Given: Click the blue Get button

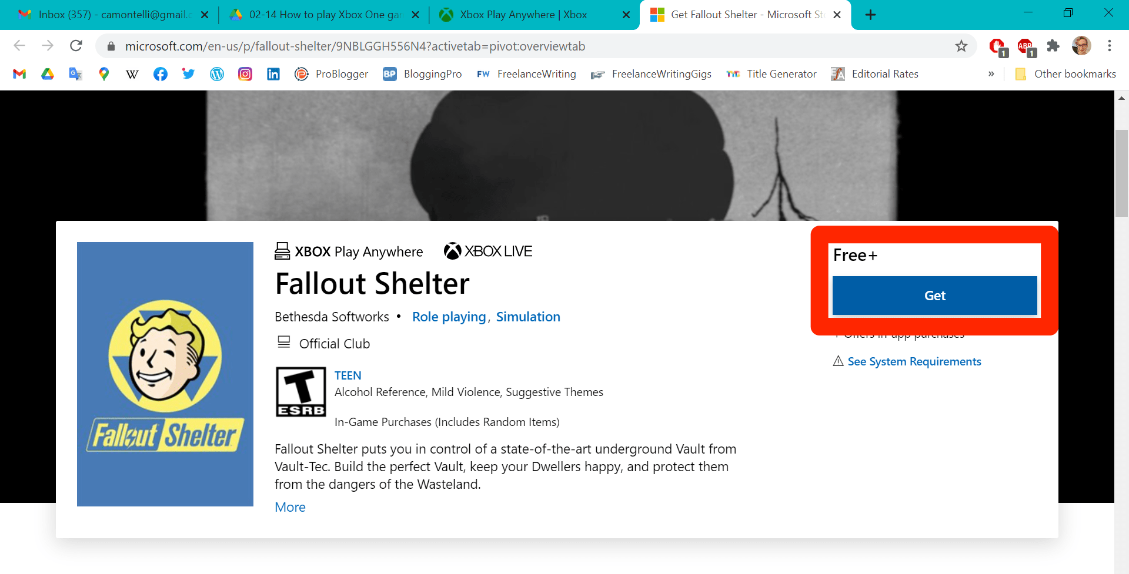Looking at the screenshot, I should coord(935,296).
